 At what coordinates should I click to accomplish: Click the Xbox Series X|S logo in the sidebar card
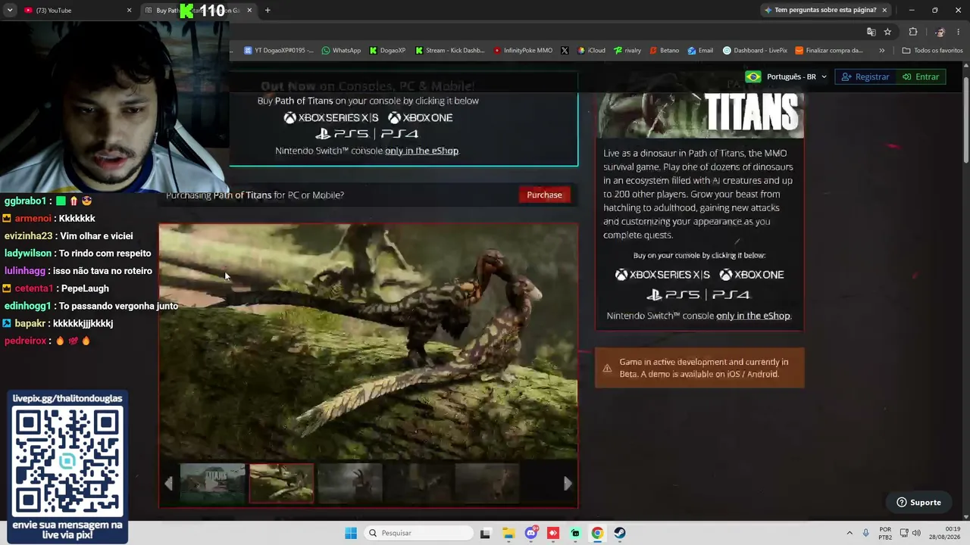coord(662,275)
